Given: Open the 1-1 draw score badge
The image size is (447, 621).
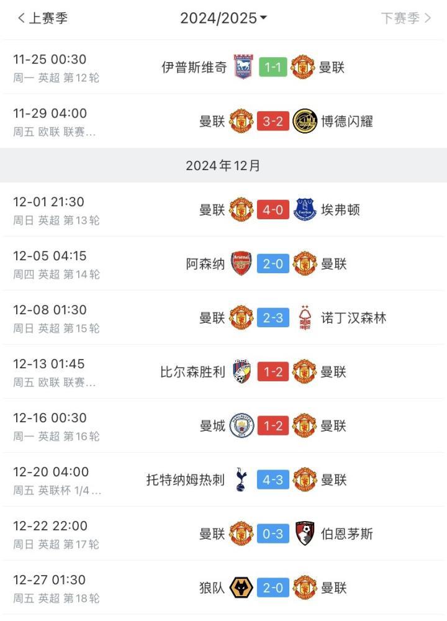Looking at the screenshot, I should [x=273, y=67].
